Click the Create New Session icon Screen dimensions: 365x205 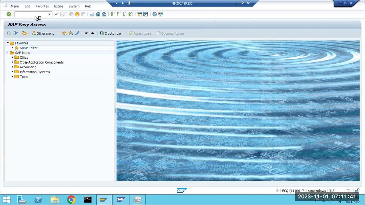coord(140,14)
